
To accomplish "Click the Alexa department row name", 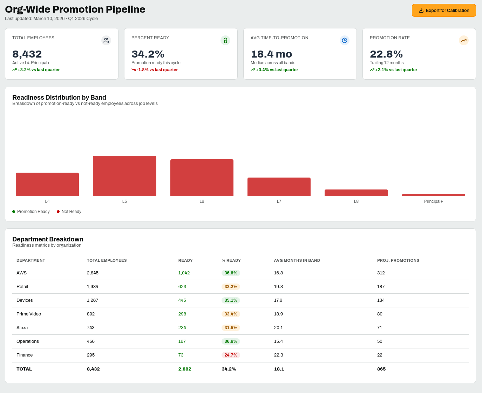I will point(22,328).
